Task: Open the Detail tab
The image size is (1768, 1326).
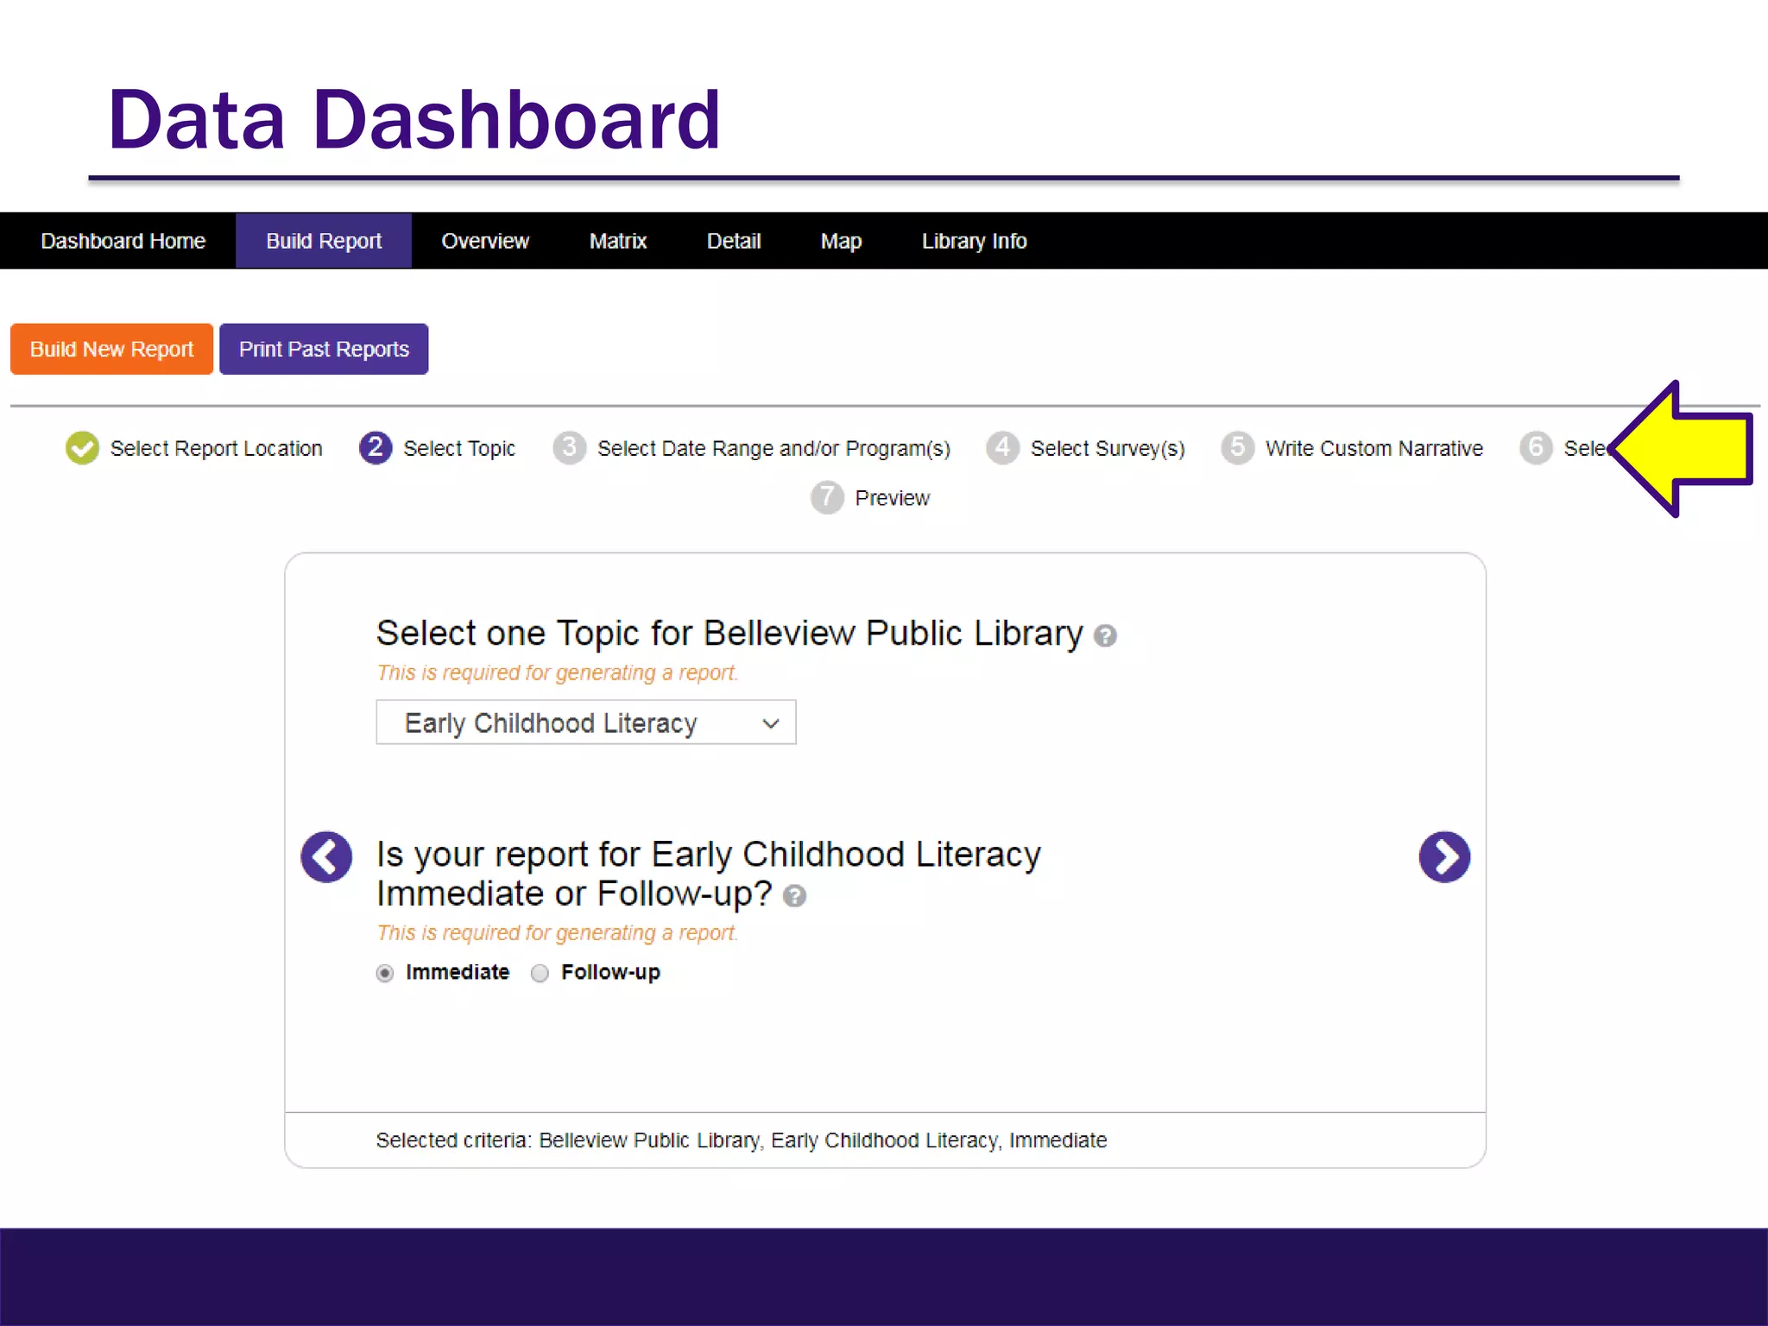Action: [x=734, y=241]
